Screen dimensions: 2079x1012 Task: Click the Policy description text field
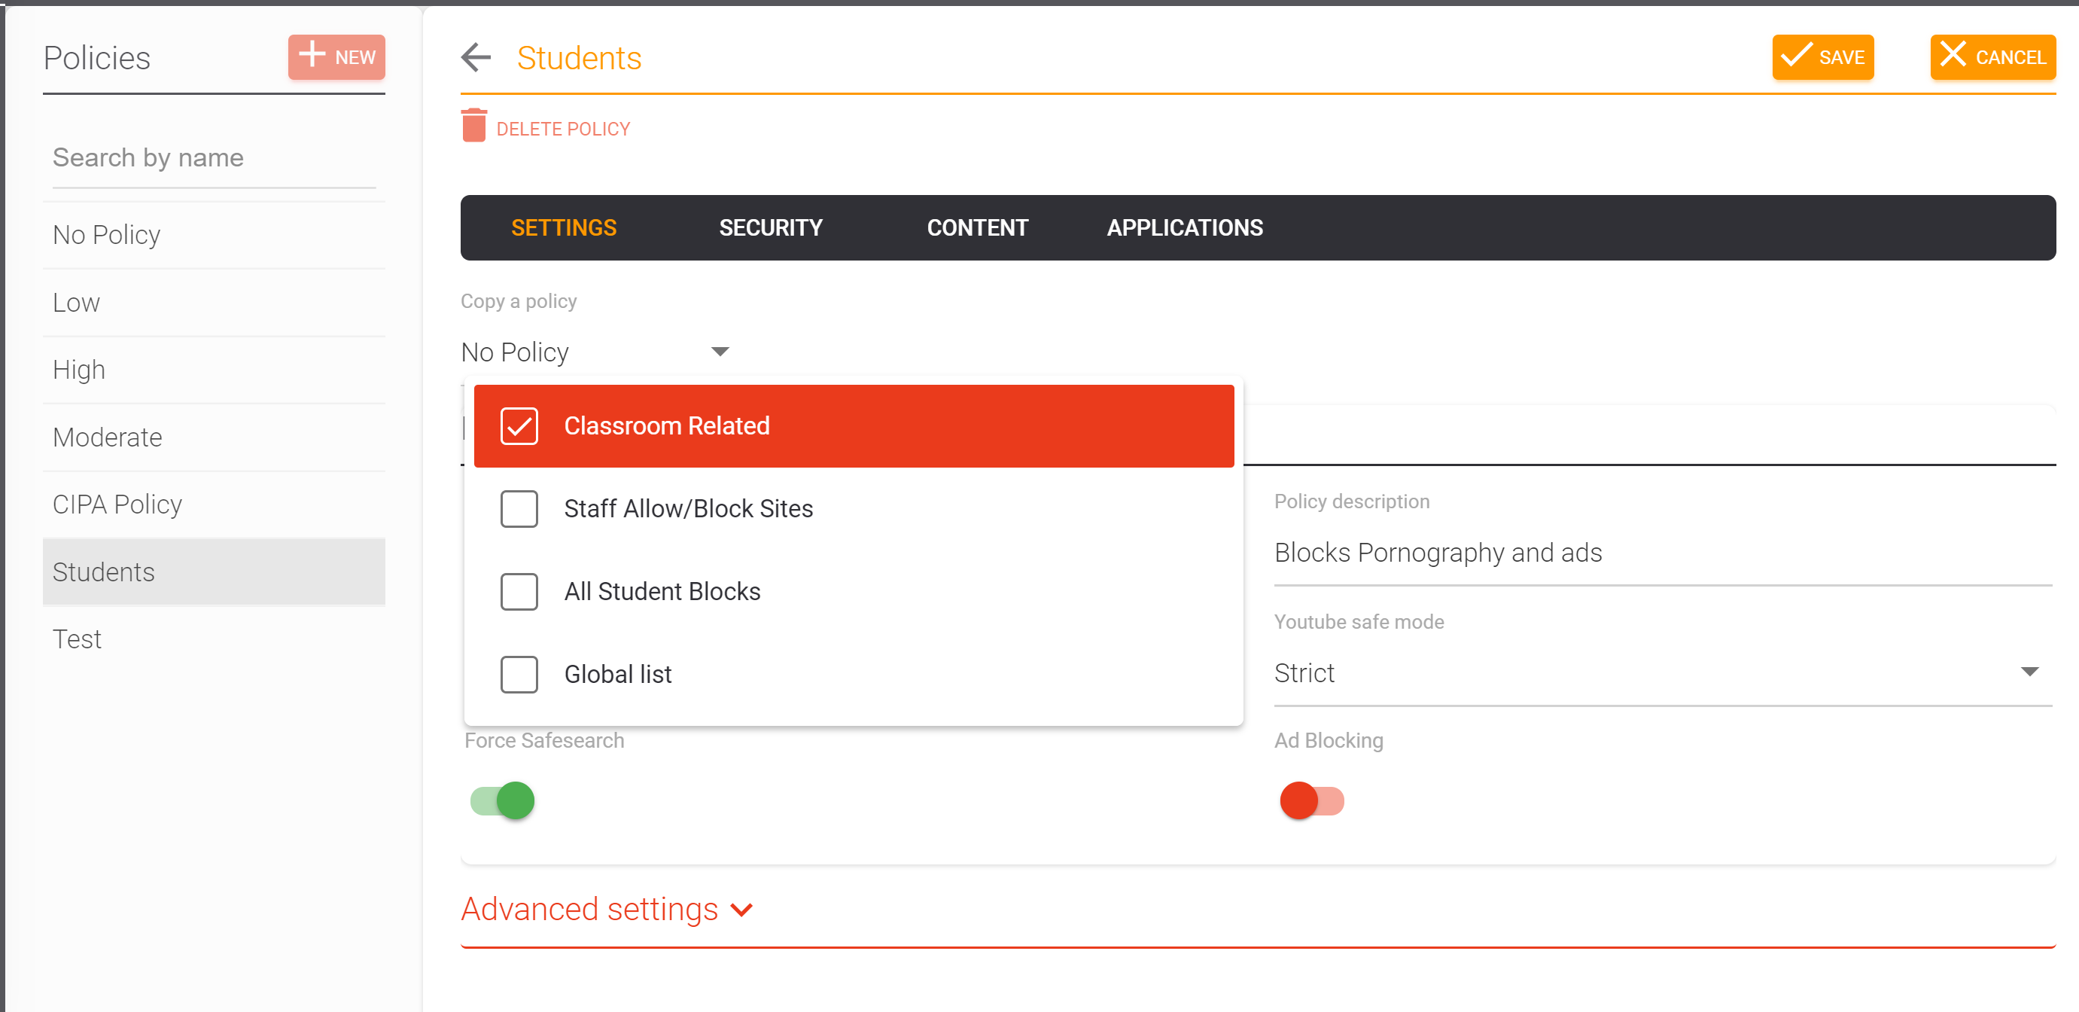coord(1661,553)
